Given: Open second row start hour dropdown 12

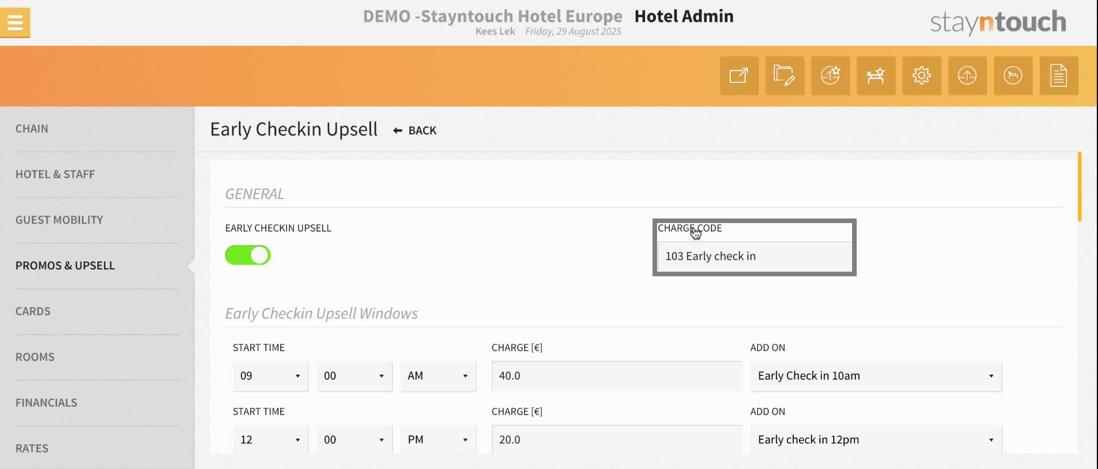Looking at the screenshot, I should [x=270, y=439].
